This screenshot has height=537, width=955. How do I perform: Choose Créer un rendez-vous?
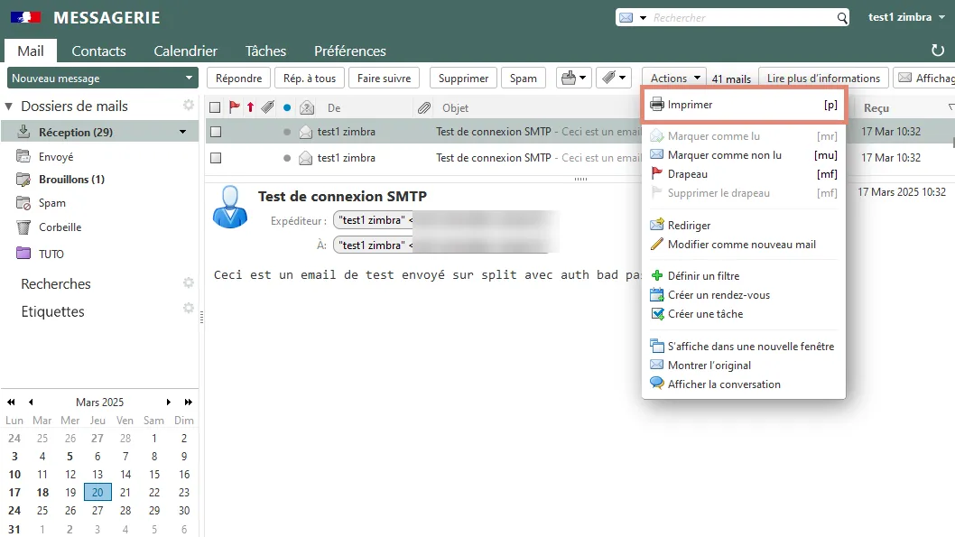[x=744, y=295]
